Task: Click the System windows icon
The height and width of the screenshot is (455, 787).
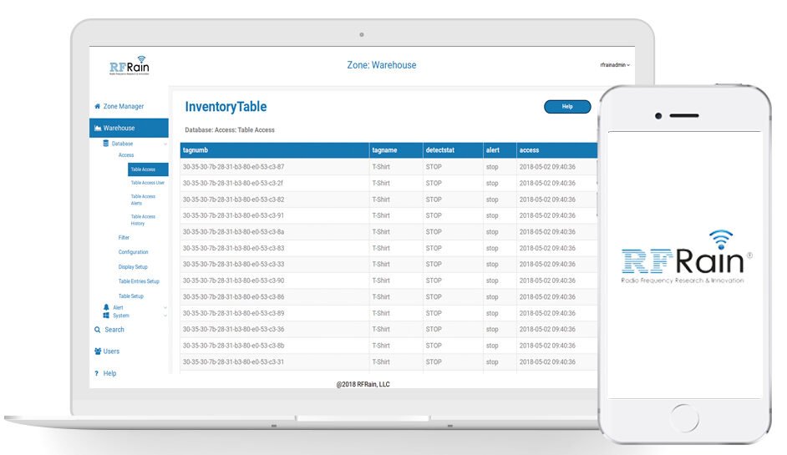Action: pos(106,316)
